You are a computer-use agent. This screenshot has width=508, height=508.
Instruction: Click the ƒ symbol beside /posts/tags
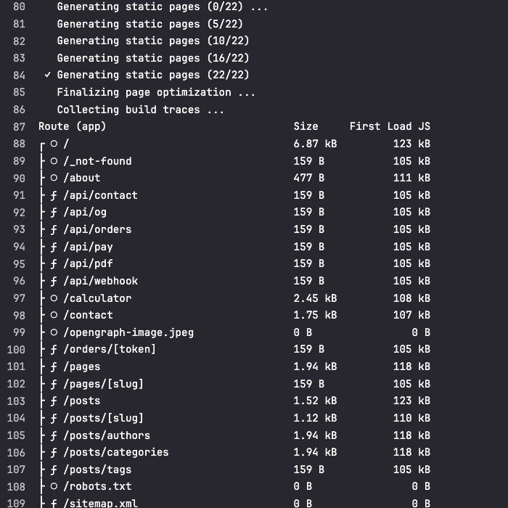point(54,470)
